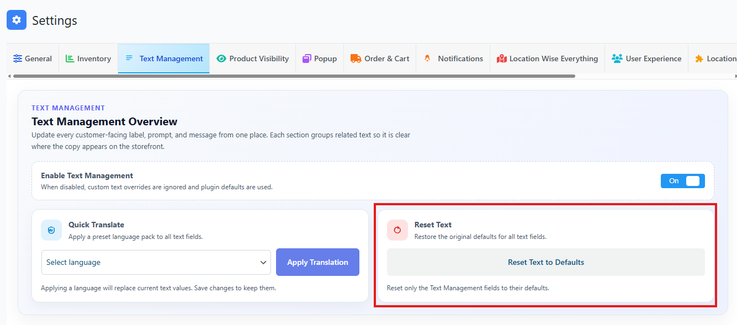The width and height of the screenshot is (737, 325).
Task: Click the scrollbar left arrow
Action: coord(9,76)
